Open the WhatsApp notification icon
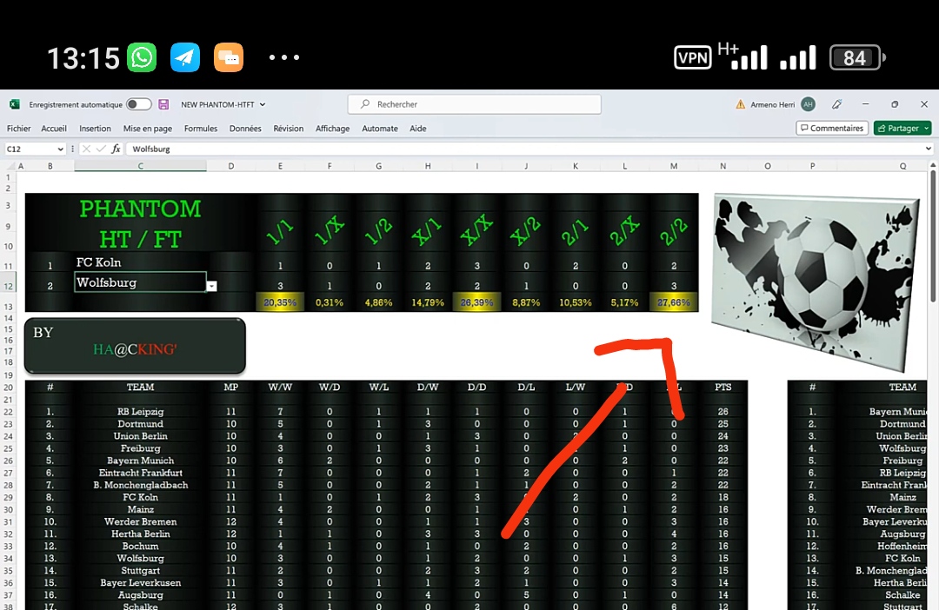 (x=142, y=57)
